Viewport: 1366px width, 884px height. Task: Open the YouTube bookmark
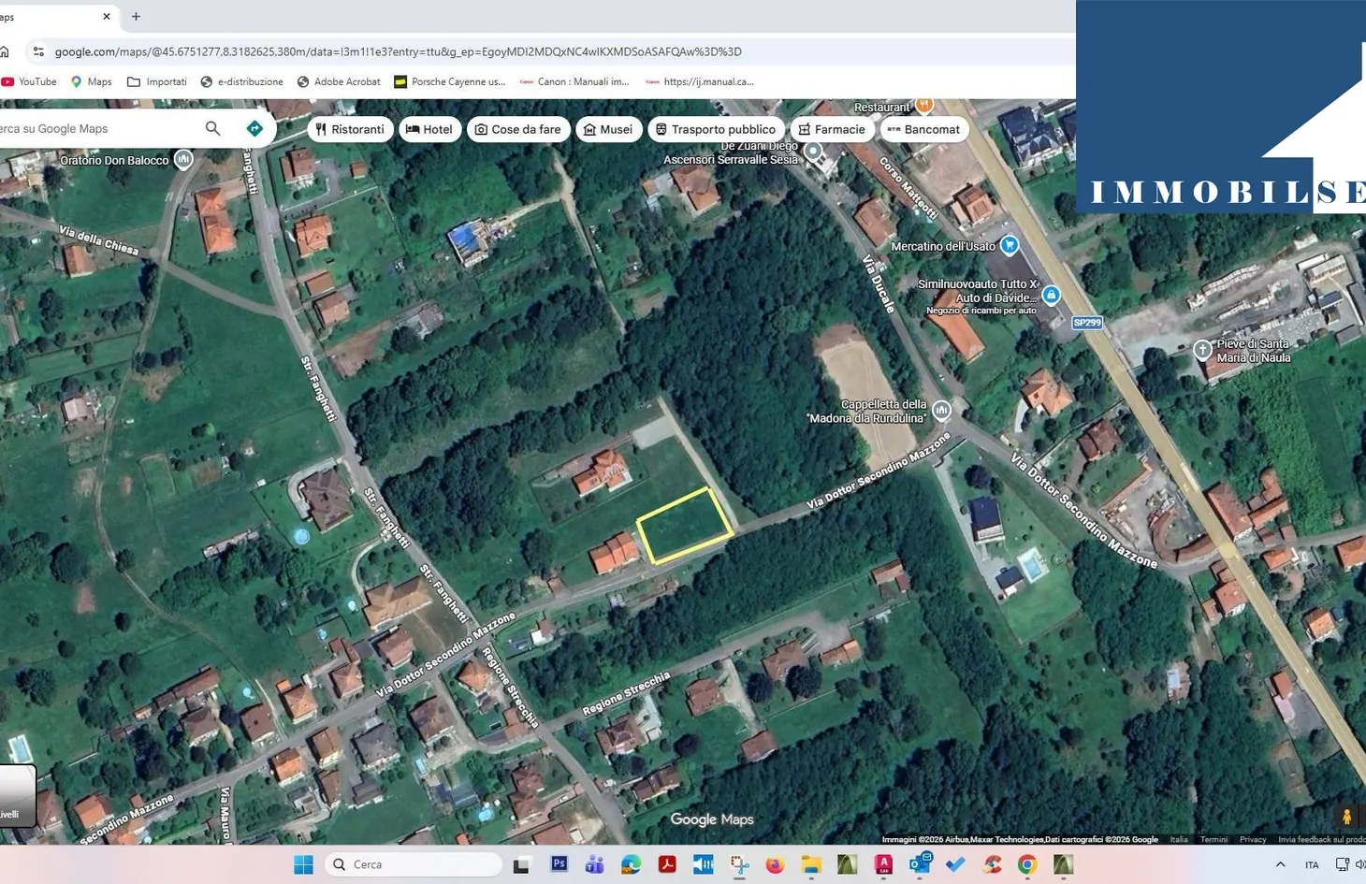[x=29, y=81]
